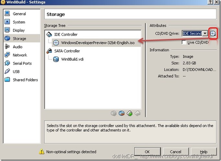This screenshot has height=161, width=221.
Task: Click the Audio speaker icon
Action: click(x=7, y=46)
